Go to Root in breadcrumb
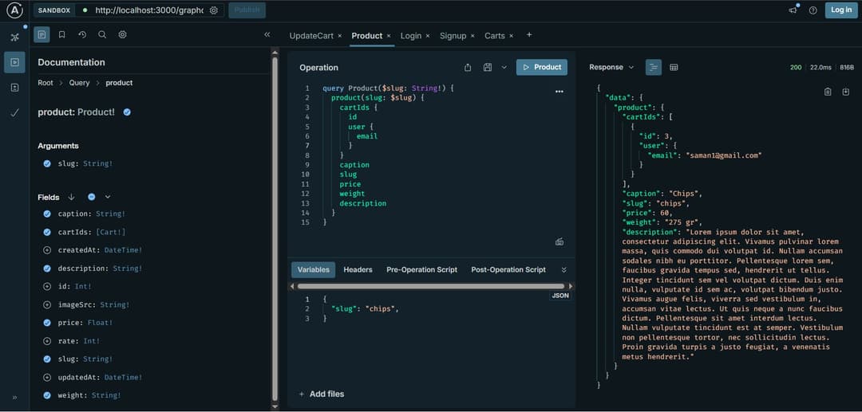 point(45,83)
